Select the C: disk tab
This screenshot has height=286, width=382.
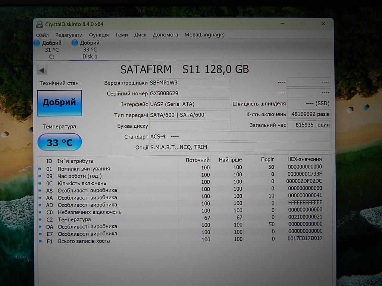(x=51, y=50)
